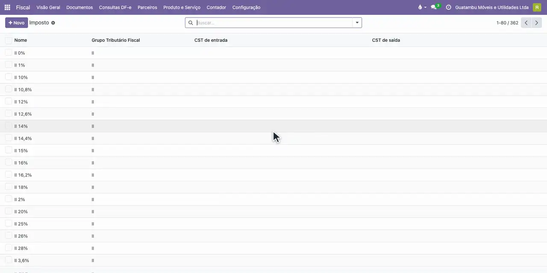
Task: Check the box for II 10%
Action: (x=9, y=77)
